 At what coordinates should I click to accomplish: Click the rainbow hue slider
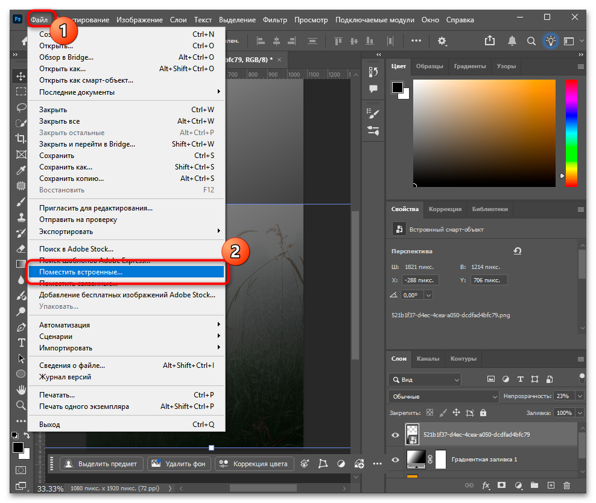[571, 133]
